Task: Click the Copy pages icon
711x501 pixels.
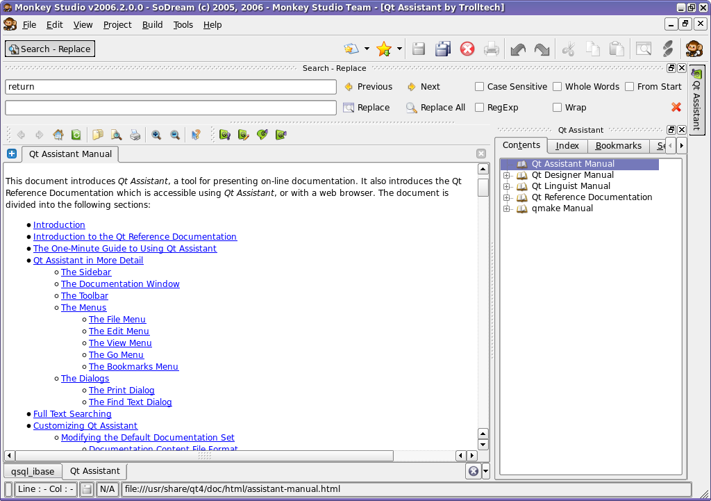Action: 593,49
